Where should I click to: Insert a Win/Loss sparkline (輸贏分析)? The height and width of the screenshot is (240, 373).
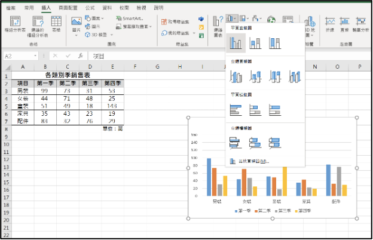coord(360,24)
